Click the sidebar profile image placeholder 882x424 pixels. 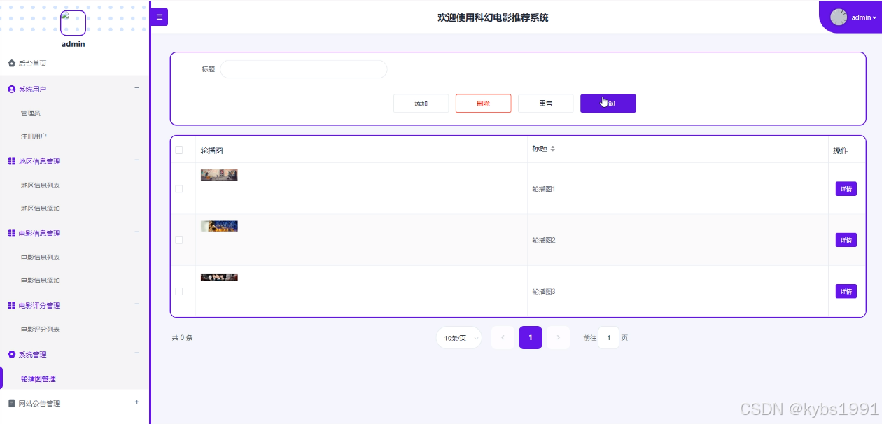(x=73, y=23)
